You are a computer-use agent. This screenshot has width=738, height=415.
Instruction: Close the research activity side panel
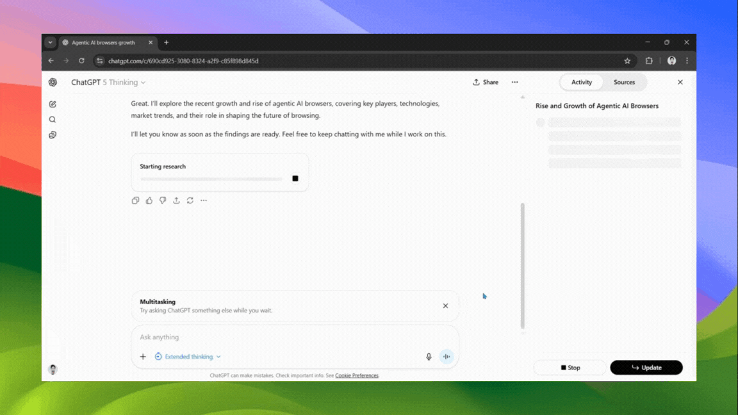coord(680,82)
